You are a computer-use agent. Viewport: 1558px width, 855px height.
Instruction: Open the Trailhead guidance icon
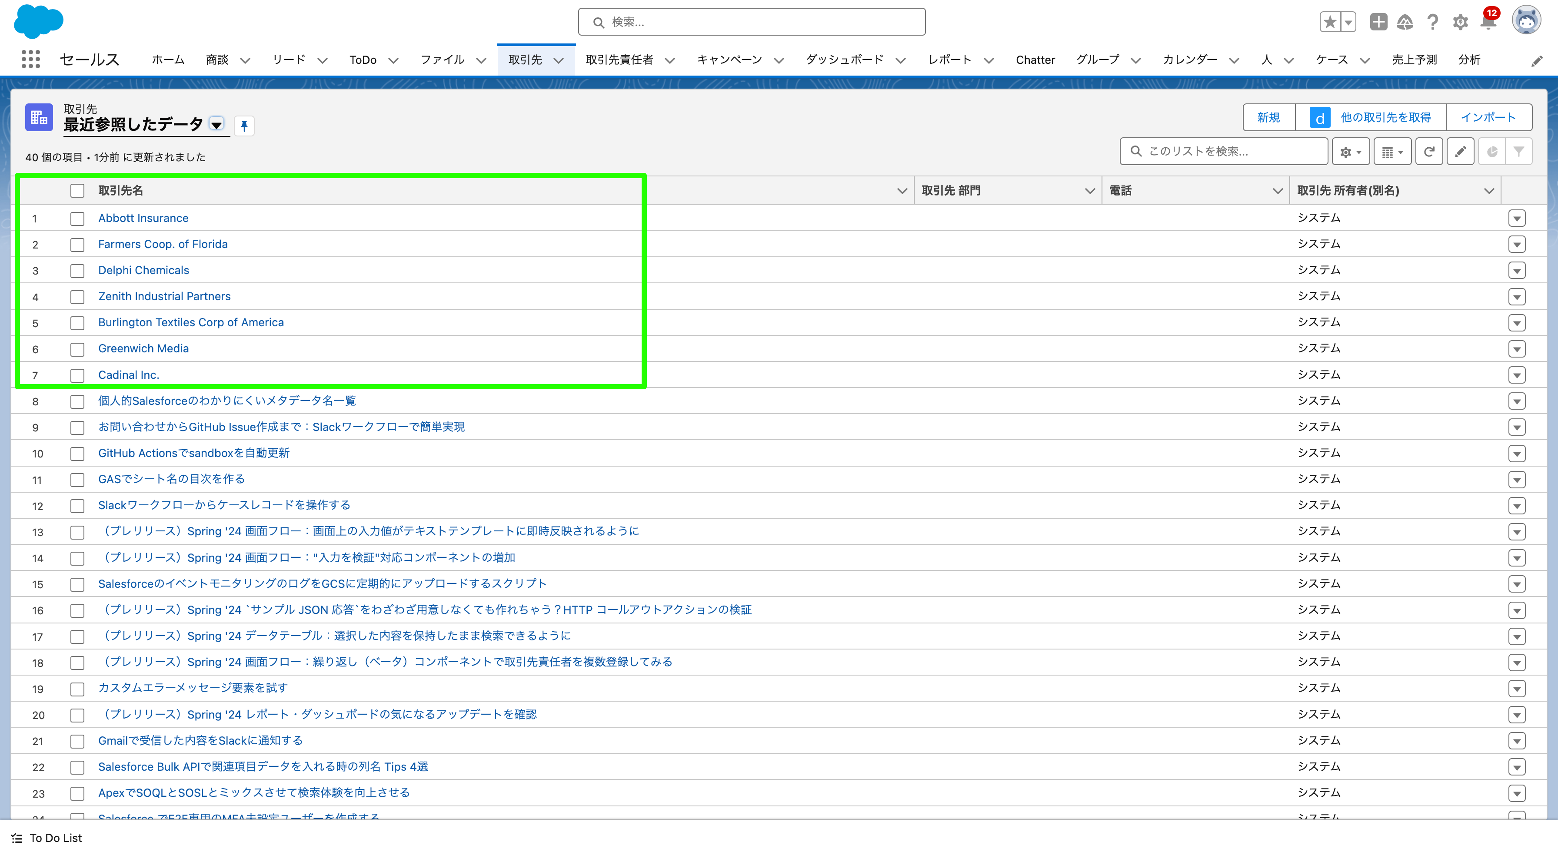(1405, 22)
